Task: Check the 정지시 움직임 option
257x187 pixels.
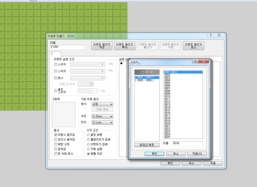Action: coord(56,139)
